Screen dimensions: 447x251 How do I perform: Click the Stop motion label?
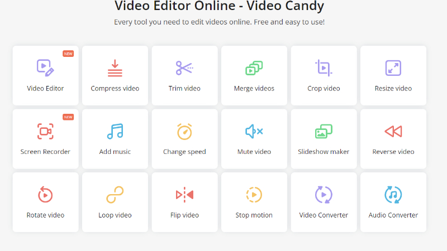[254, 215]
